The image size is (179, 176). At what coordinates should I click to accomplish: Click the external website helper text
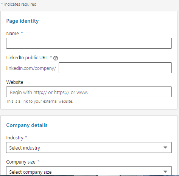click(x=40, y=101)
